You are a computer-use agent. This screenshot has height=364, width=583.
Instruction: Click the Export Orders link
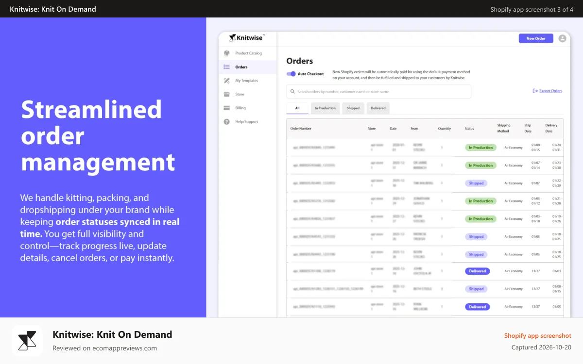[548, 91]
